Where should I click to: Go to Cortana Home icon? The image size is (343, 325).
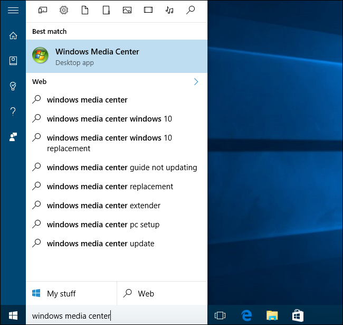click(13, 35)
